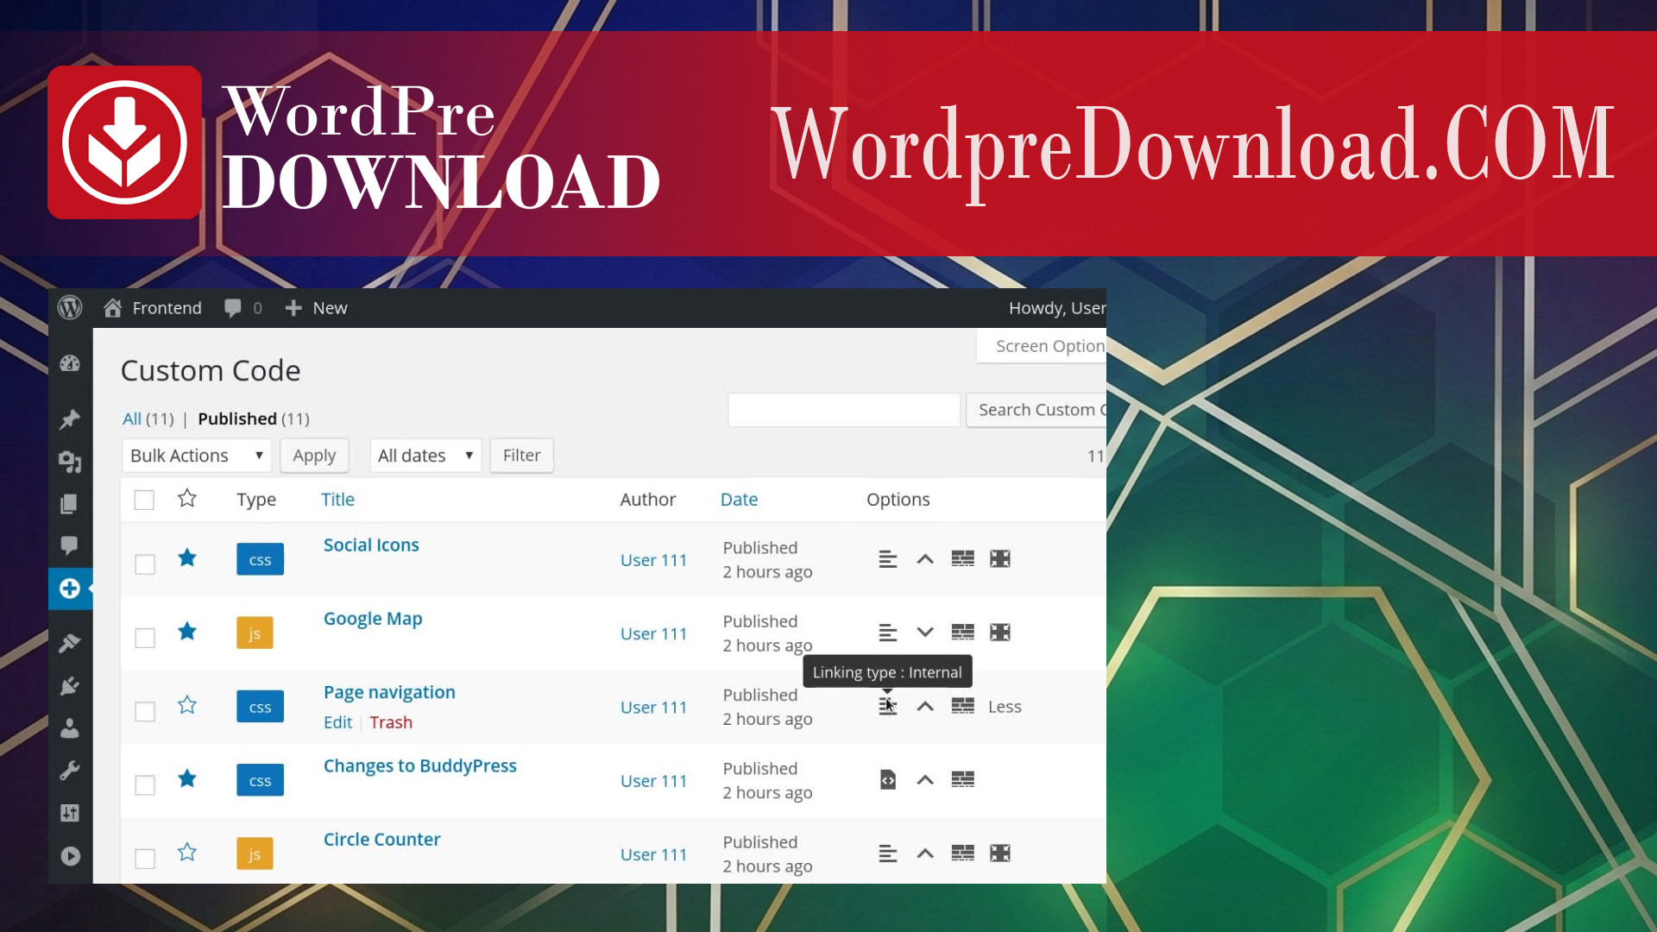The width and height of the screenshot is (1657, 932).
Task: Star the Circle Counter item
Action: [x=187, y=853]
